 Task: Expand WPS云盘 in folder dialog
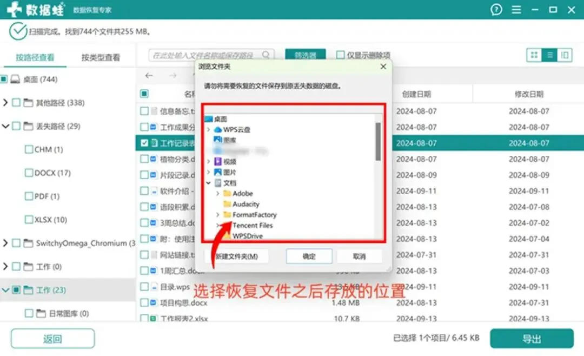(x=209, y=129)
